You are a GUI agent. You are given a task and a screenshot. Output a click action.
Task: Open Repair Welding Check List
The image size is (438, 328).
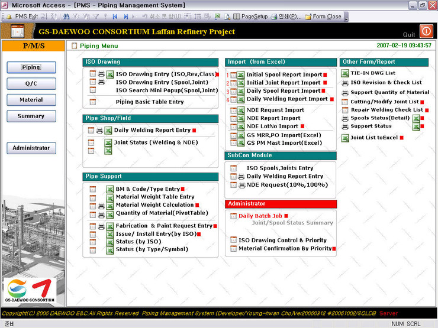387,110
